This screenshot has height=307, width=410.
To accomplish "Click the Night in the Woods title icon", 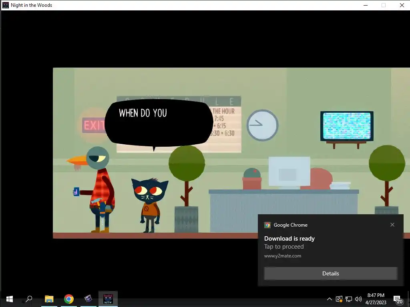I will coord(5,5).
